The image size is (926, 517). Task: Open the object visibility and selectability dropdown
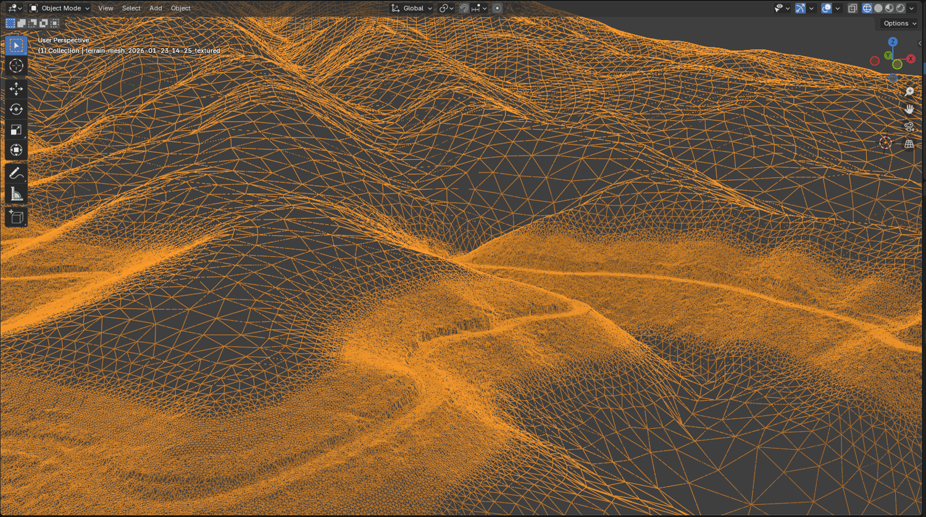(x=783, y=8)
